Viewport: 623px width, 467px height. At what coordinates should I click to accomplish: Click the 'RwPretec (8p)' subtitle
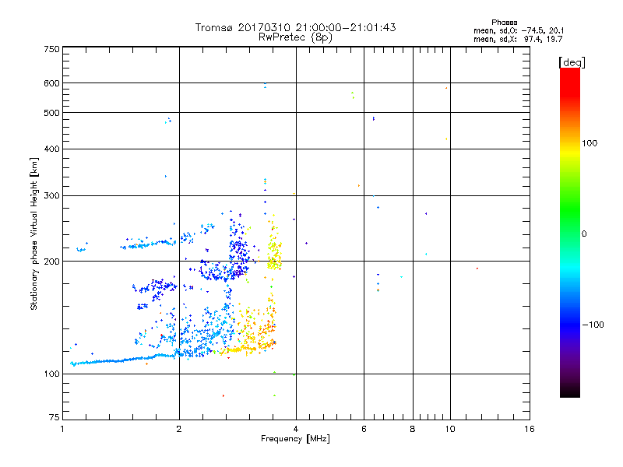click(x=295, y=37)
